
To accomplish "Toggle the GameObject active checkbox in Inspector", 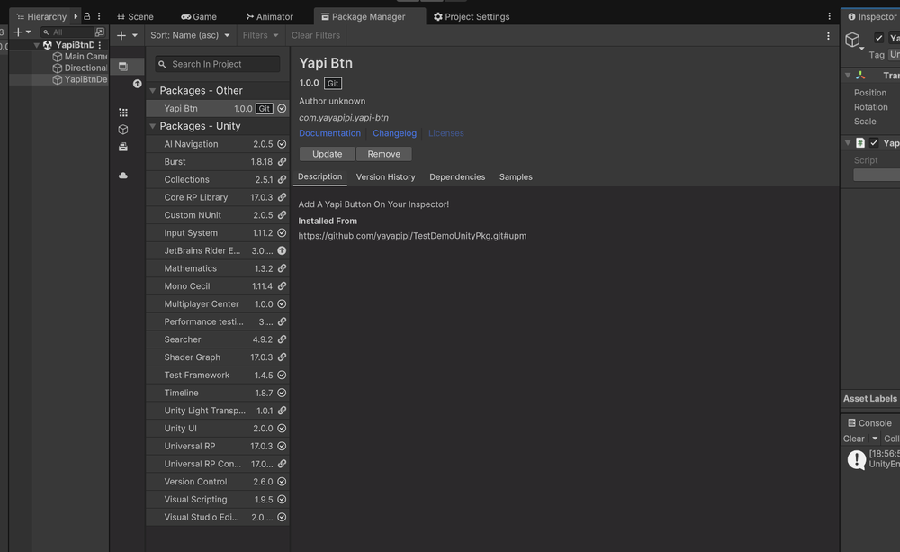I will [x=879, y=39].
